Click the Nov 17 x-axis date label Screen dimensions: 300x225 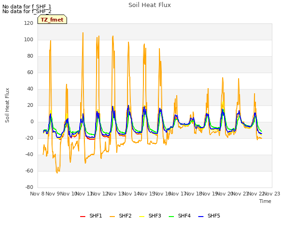(x=178, y=194)
